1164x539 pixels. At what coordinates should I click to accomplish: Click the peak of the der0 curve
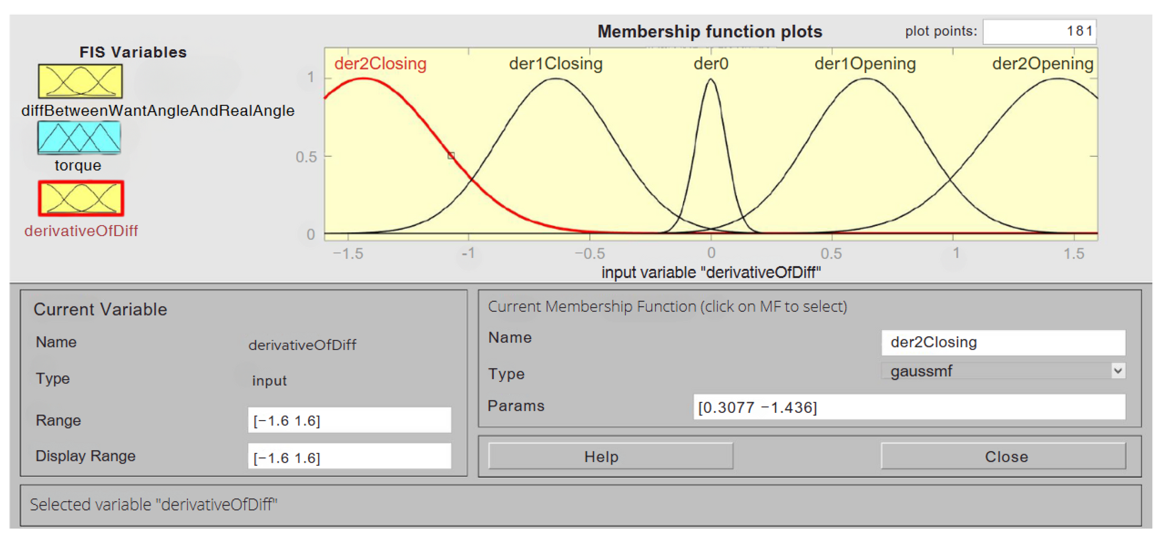point(710,80)
